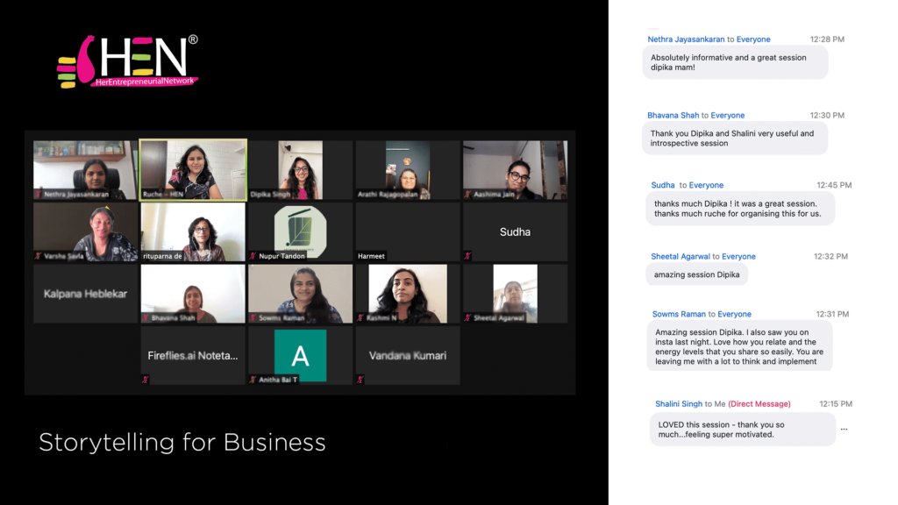Click muted mic icon beside Aashima Jain's name
Viewport: 898px width, 505px height.
(468, 194)
